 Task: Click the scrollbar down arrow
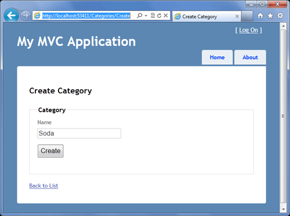[x=283, y=209]
